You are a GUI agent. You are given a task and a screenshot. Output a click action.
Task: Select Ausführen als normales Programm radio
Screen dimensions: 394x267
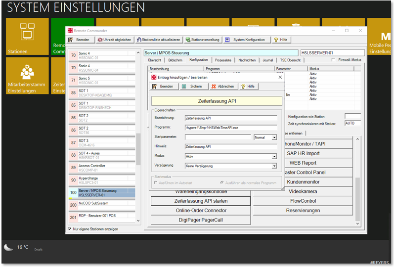(222, 183)
